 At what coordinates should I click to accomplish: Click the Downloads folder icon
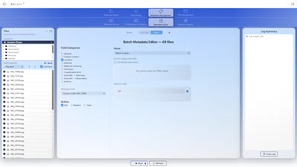click(x=6, y=52)
